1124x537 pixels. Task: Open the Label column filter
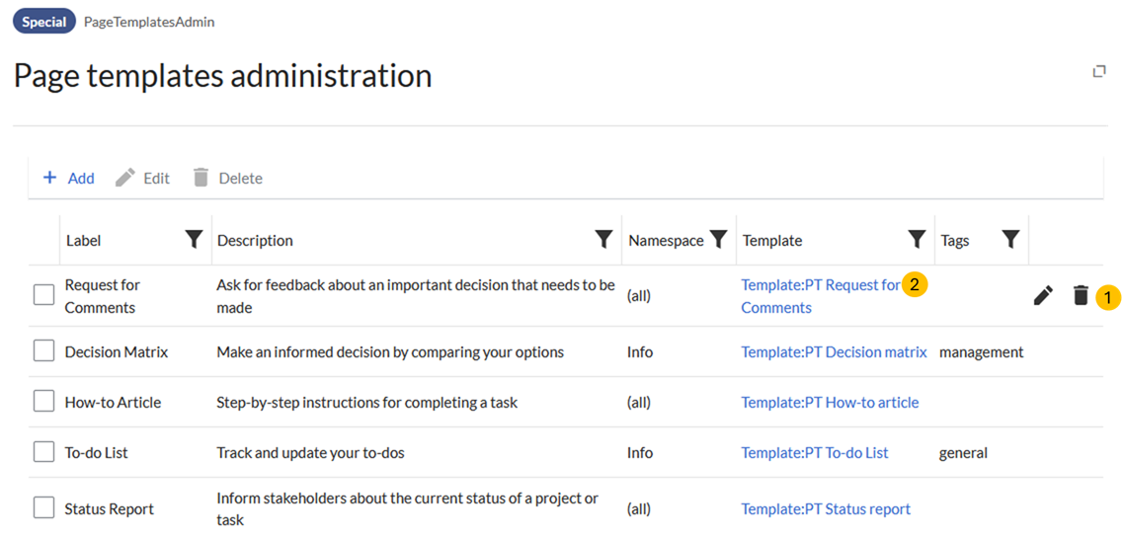coord(195,240)
